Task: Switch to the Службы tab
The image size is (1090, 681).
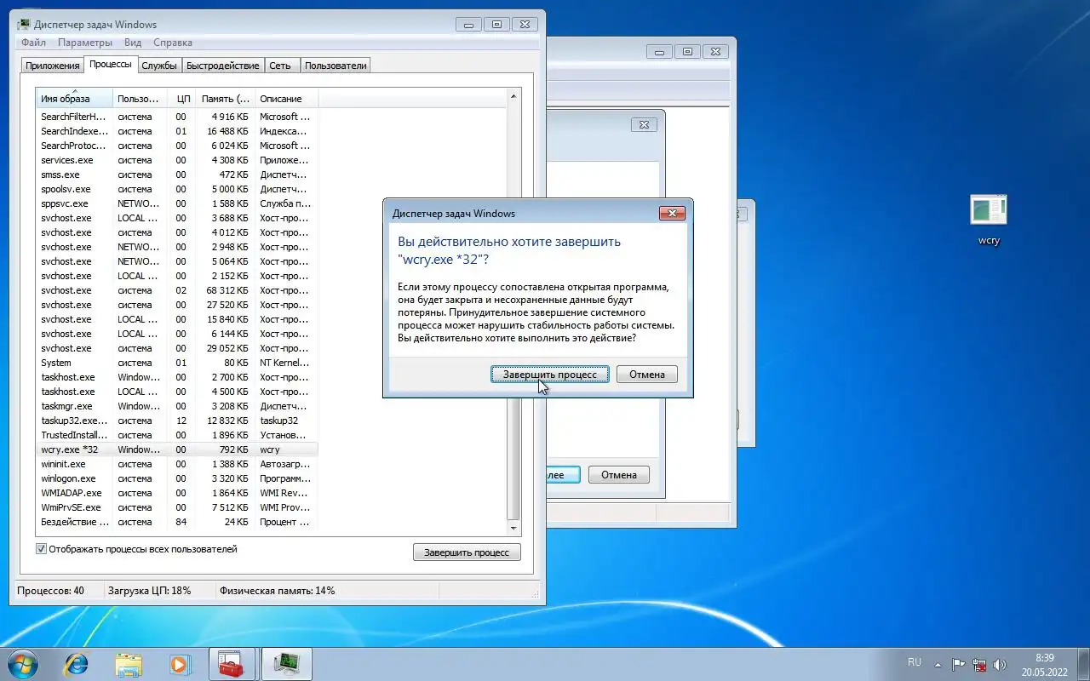Action: (159, 66)
